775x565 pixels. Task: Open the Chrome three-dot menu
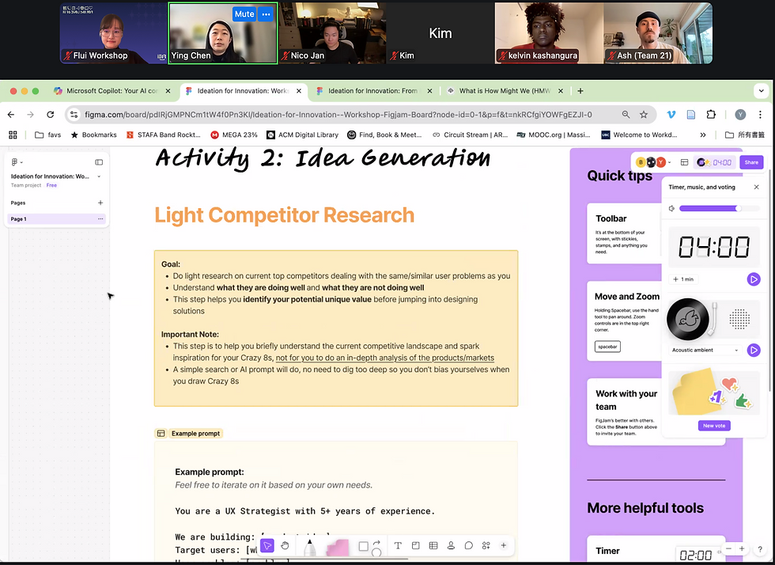point(760,114)
